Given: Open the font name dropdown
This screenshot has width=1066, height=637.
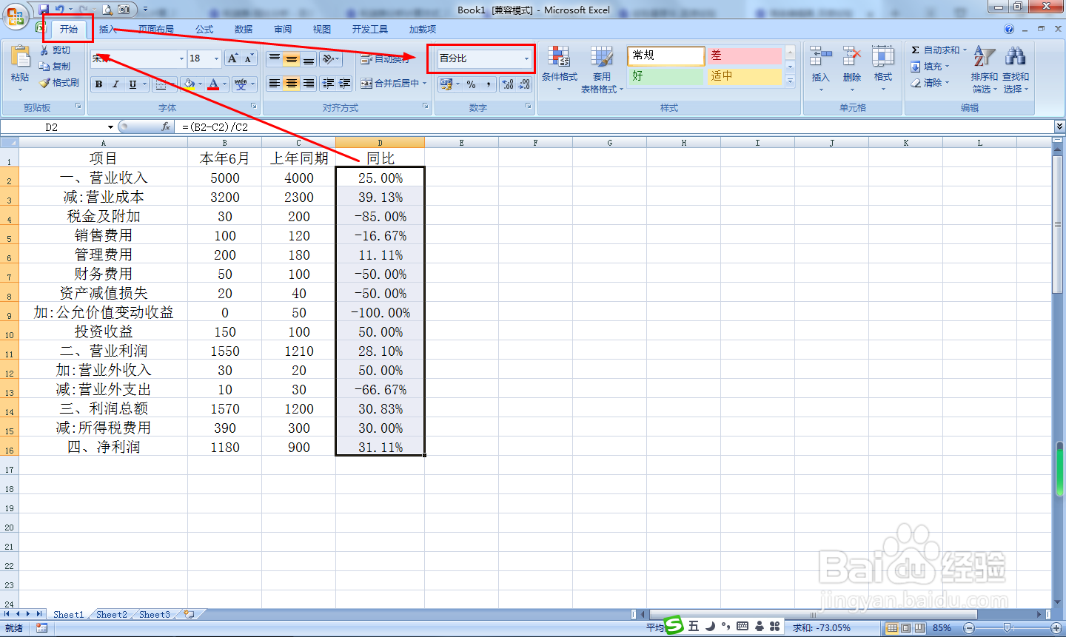Looking at the screenshot, I should pyautogui.click(x=181, y=58).
